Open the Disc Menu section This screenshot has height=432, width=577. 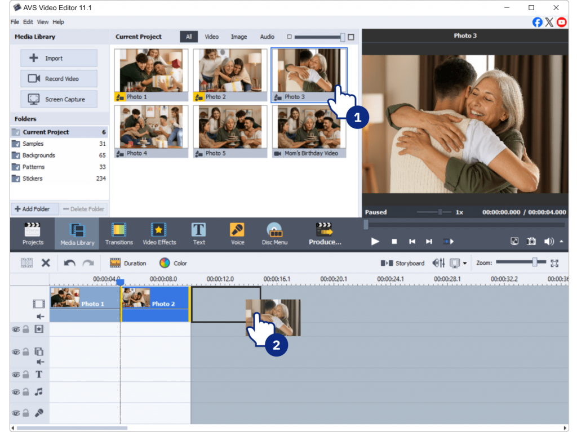tap(274, 234)
